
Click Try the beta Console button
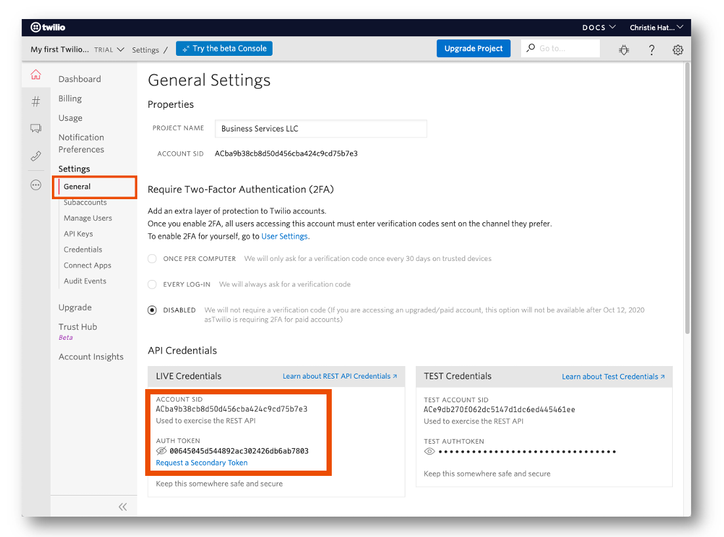click(x=224, y=49)
